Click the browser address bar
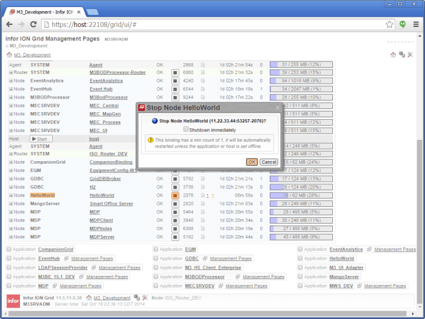 tap(212, 24)
